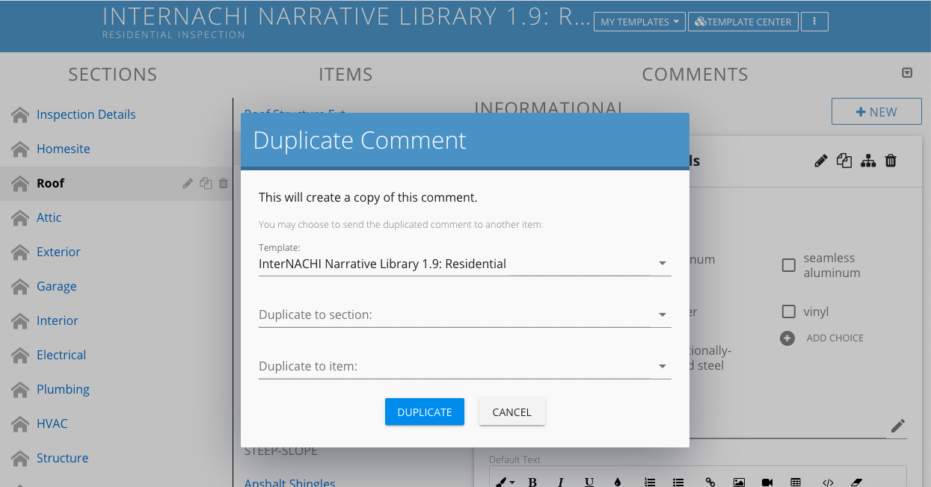Delete the Roof section with trash icon
The height and width of the screenshot is (487, 931).
click(x=223, y=183)
